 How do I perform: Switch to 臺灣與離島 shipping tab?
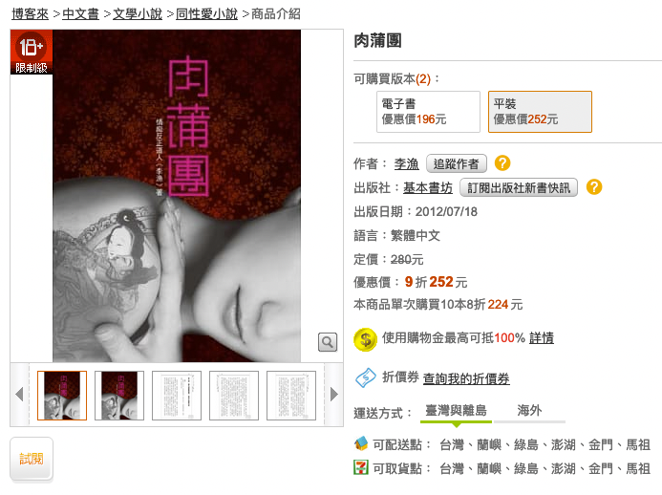point(456,411)
